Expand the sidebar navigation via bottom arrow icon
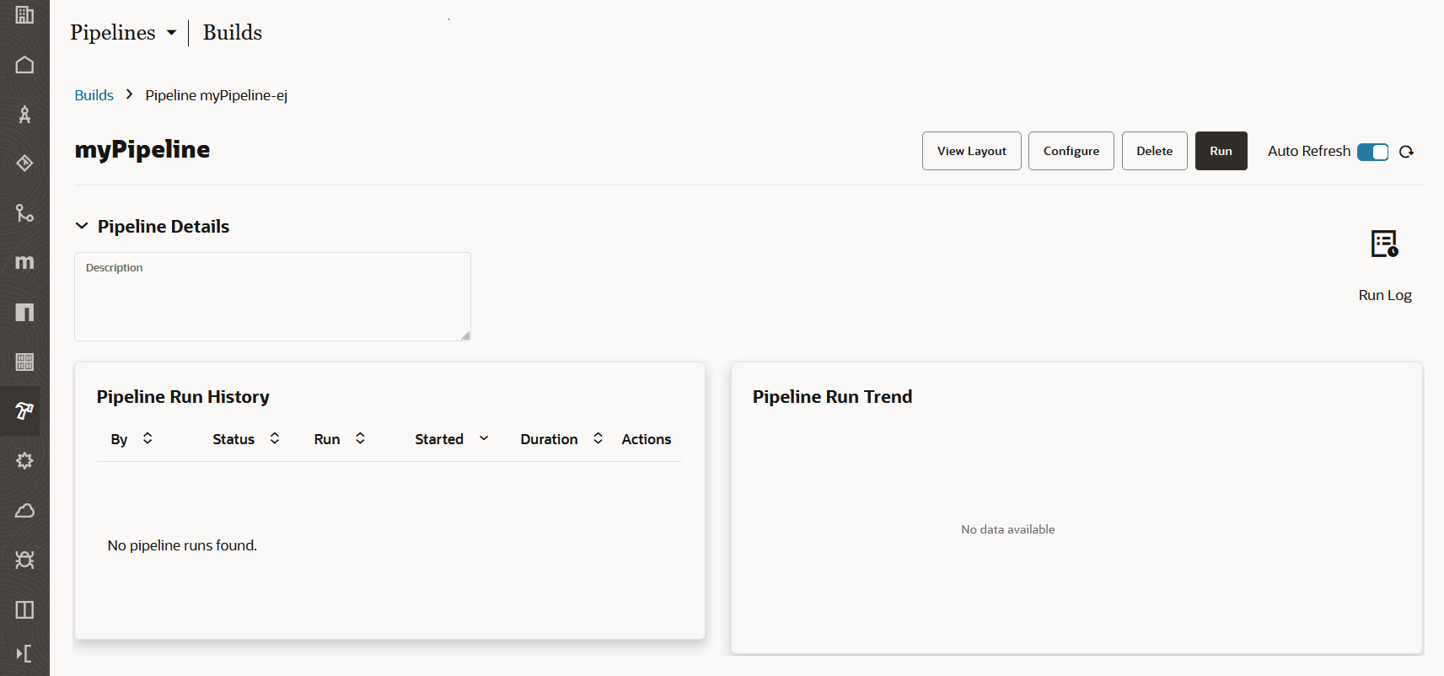1444x676 pixels. (24, 653)
